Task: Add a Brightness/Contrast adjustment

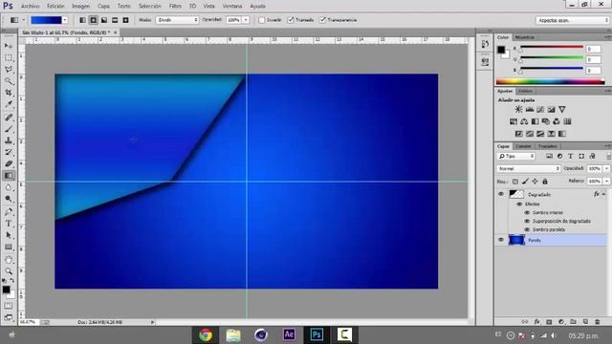Action: [x=518, y=109]
